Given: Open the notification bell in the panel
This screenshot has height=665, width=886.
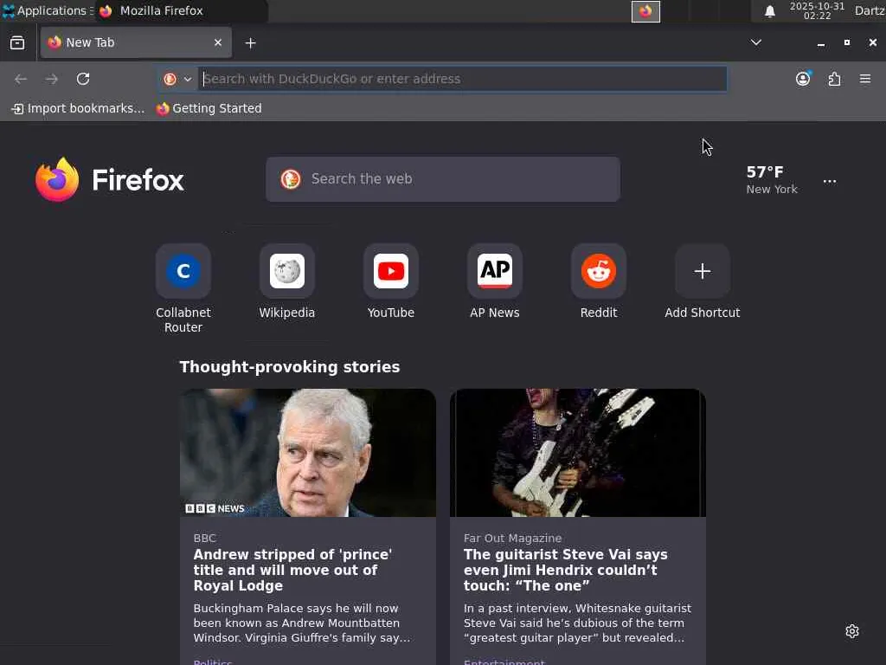Looking at the screenshot, I should pos(769,11).
